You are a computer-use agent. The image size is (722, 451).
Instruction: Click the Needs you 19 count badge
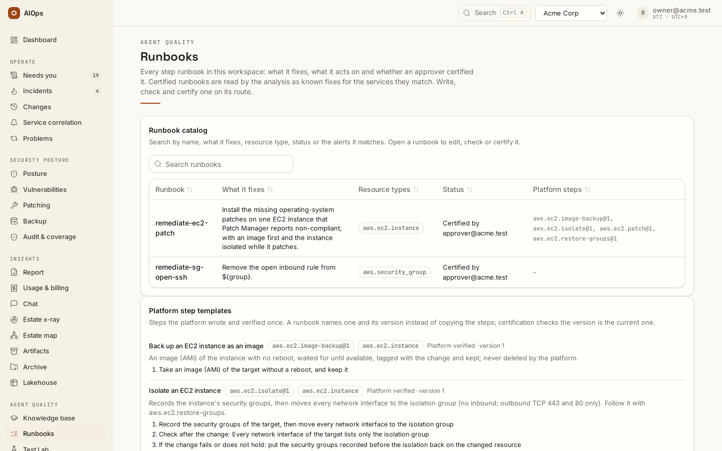(96, 75)
